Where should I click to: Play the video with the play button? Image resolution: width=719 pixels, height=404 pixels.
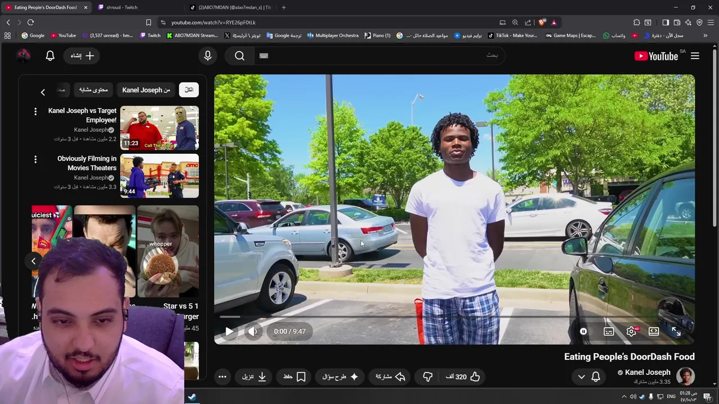click(x=229, y=332)
